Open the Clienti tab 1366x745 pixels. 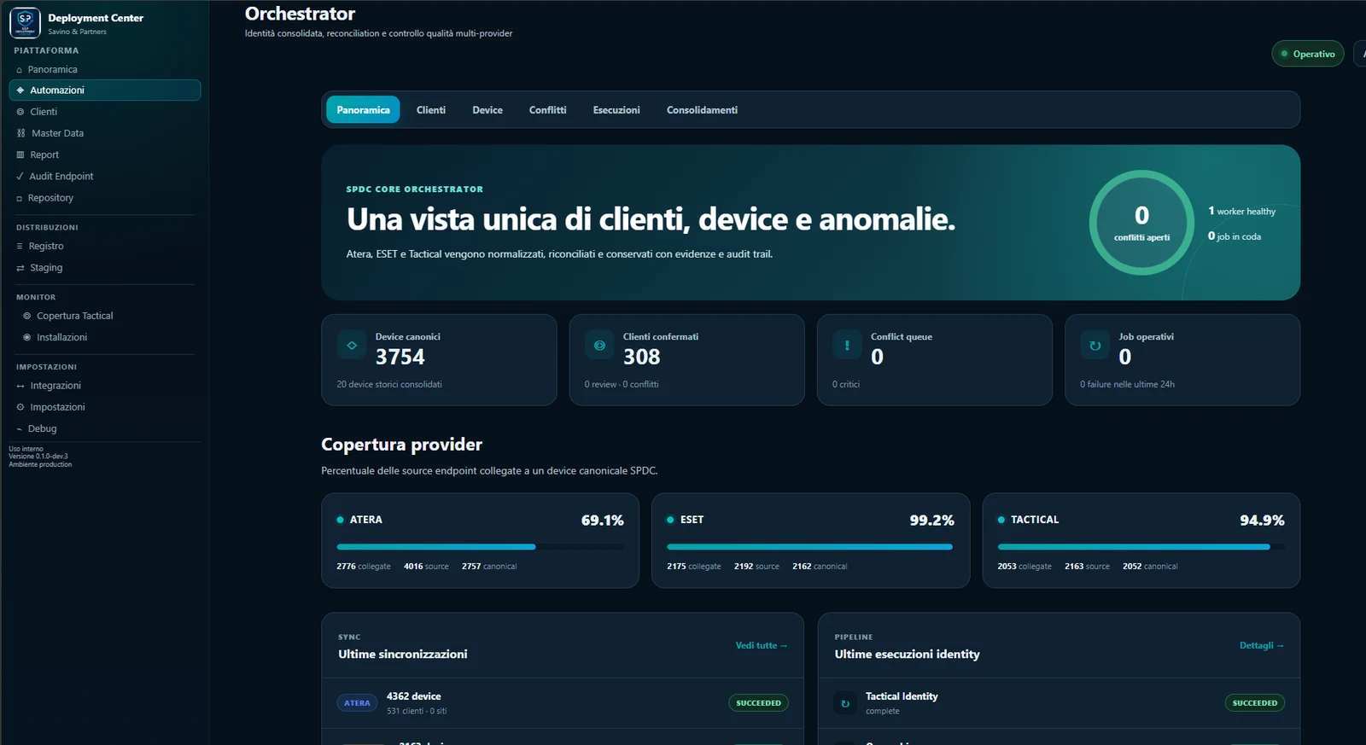pos(431,110)
